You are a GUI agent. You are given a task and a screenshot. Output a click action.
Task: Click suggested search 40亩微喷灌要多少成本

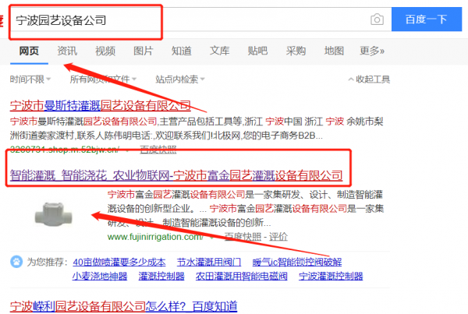119,262
